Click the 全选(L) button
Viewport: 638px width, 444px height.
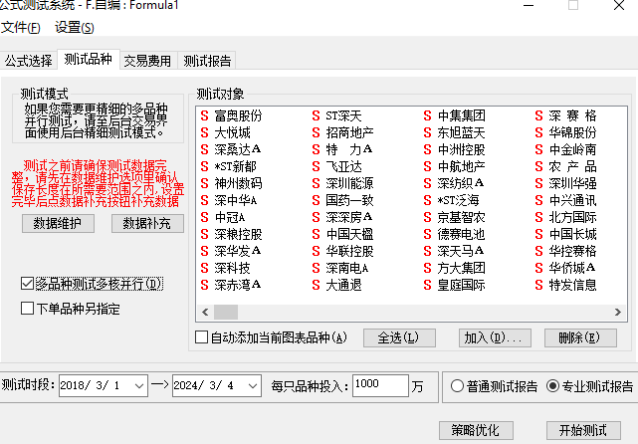[x=399, y=337]
